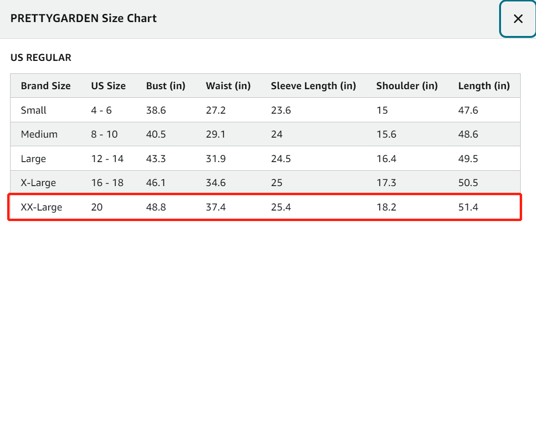Click the bust value 46.1
Image resolution: width=536 pixels, height=422 pixels.
156,183
